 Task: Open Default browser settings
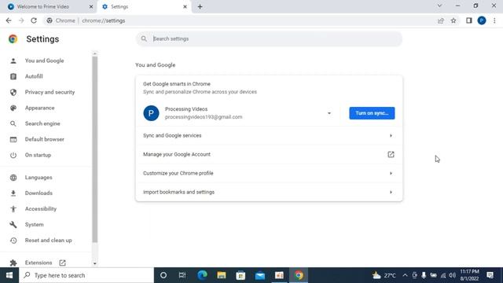[45, 139]
